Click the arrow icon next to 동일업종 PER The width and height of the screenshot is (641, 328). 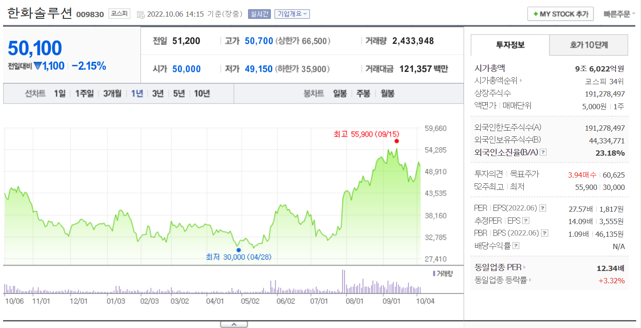pyautogui.click(x=525, y=267)
